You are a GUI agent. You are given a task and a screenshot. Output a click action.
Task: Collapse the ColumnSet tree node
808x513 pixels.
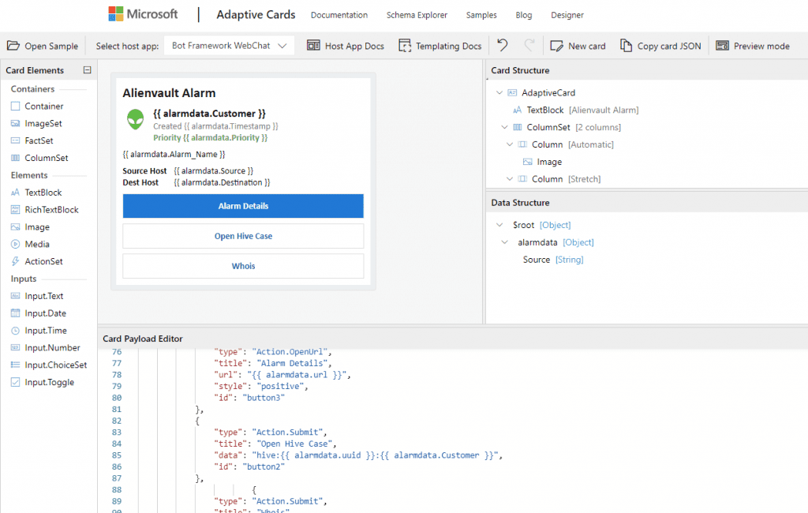click(504, 127)
